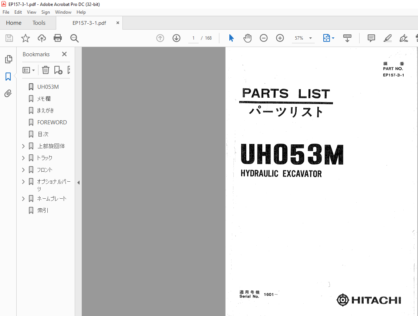Image resolution: width=418 pixels, height=316 pixels.
Task: Open the View menu
Action: click(x=31, y=12)
